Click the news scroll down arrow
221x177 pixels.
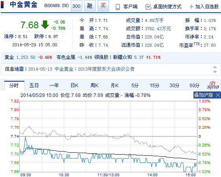coord(215,72)
